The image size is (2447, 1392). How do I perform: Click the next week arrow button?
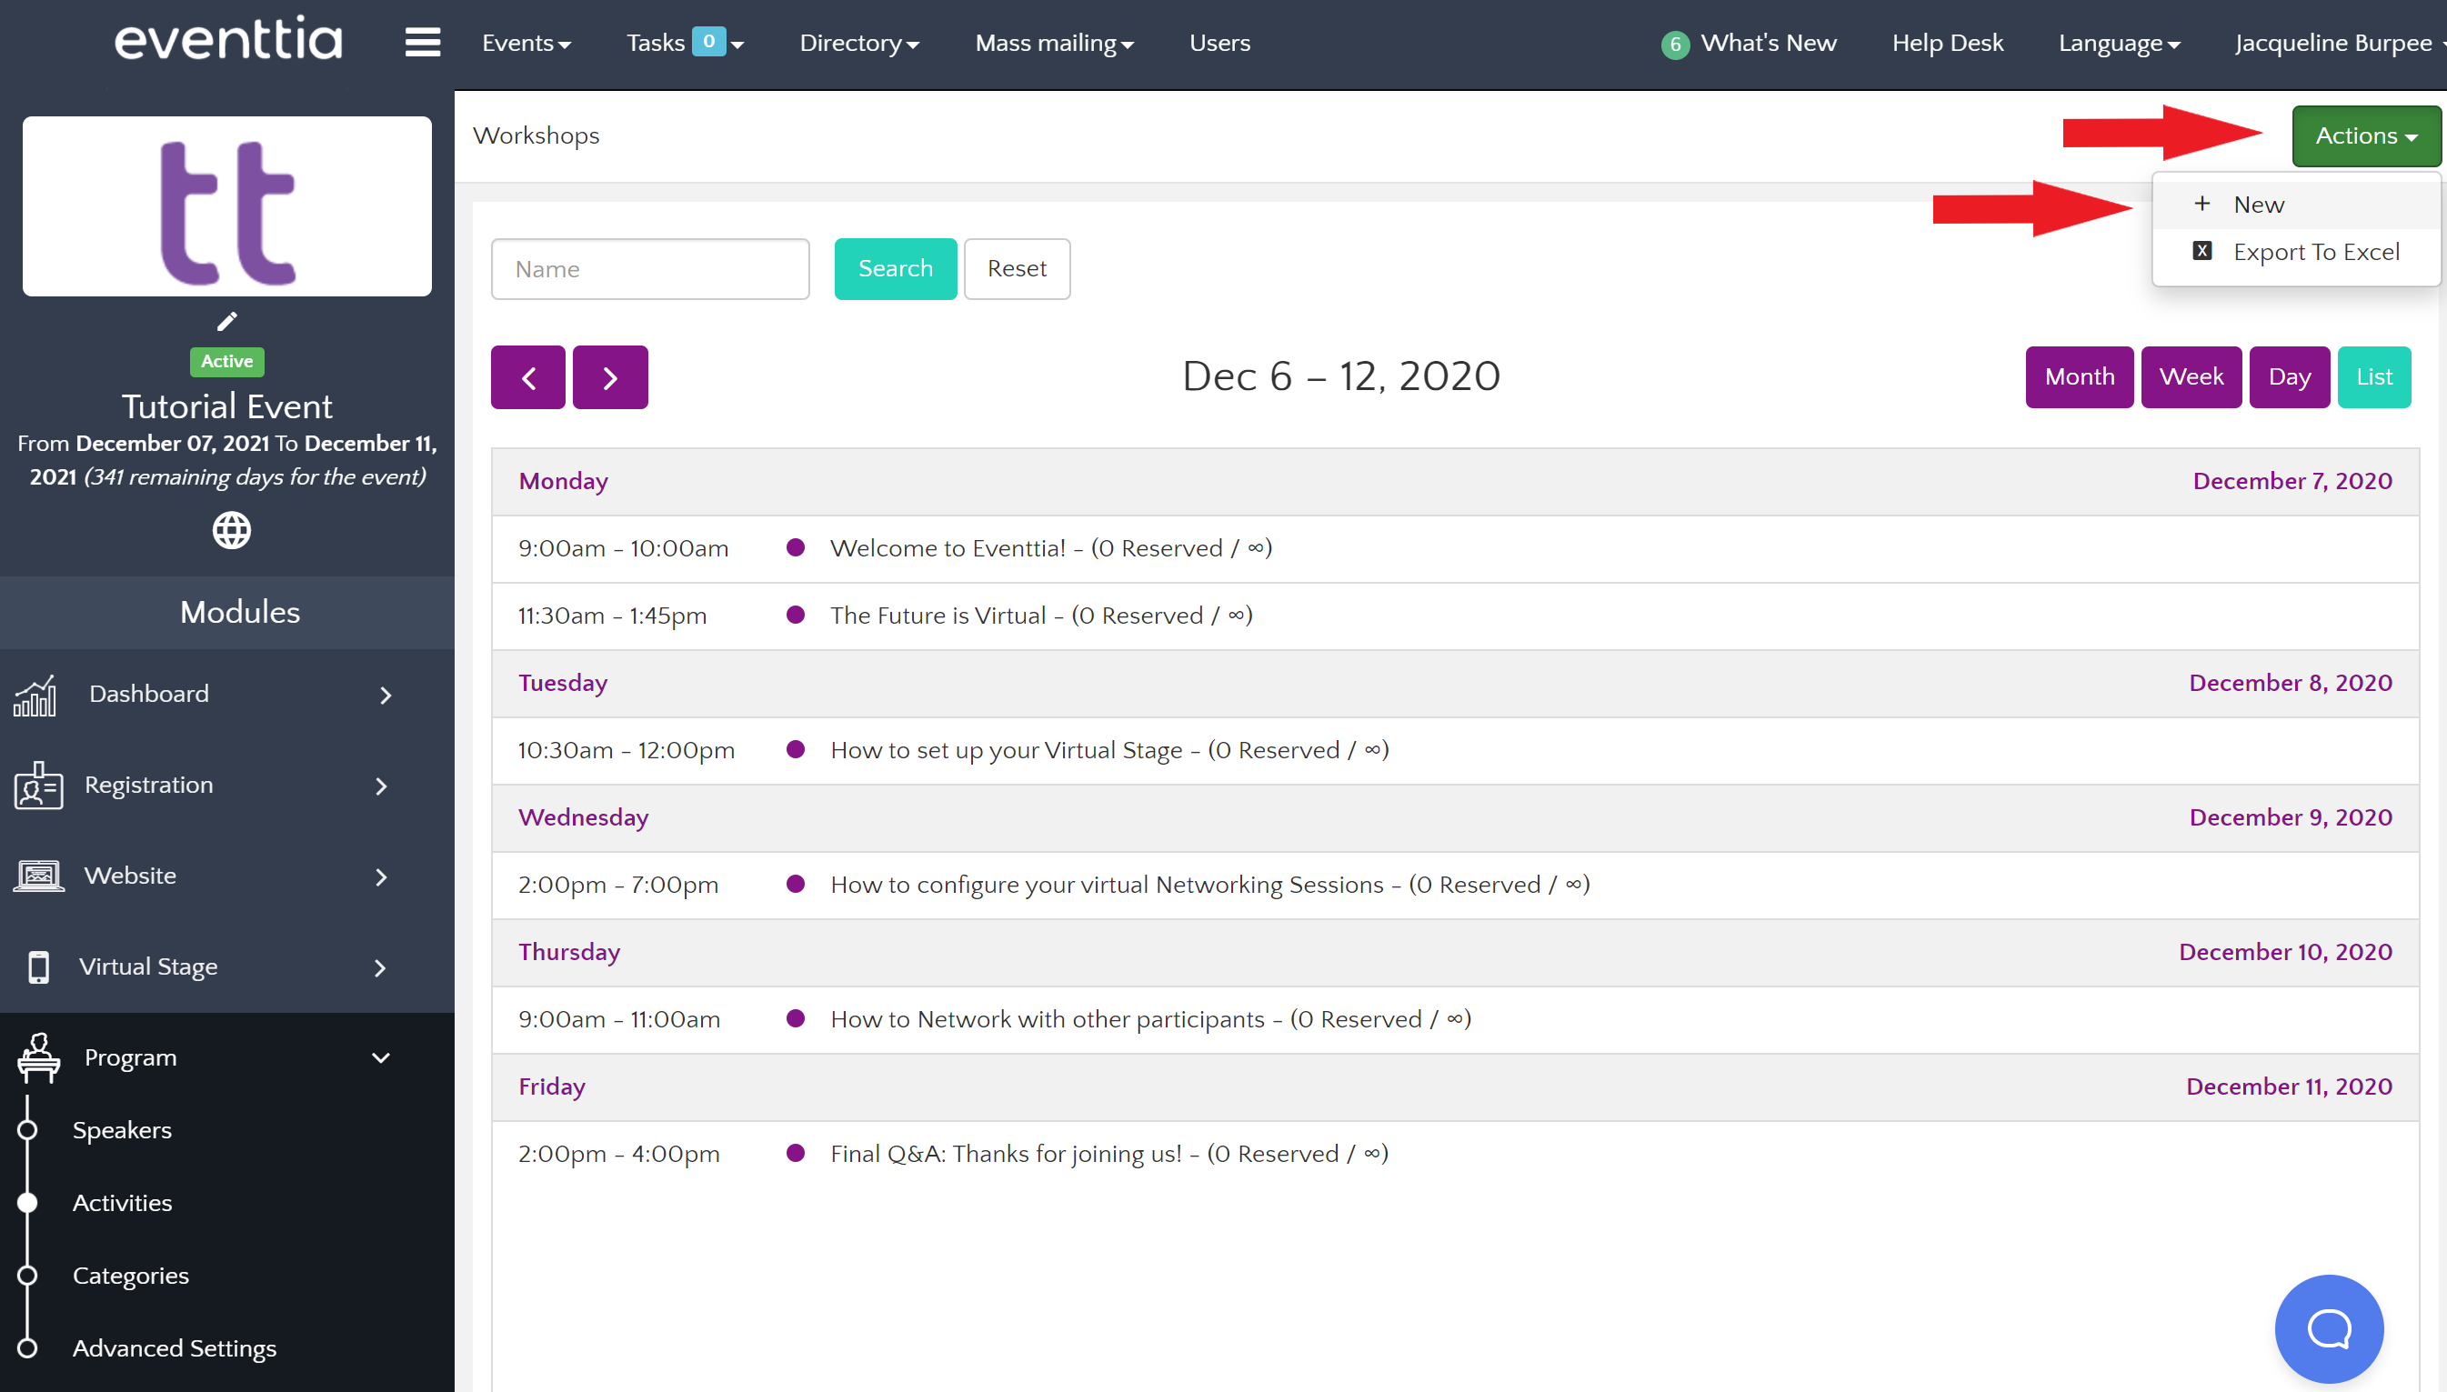[610, 377]
